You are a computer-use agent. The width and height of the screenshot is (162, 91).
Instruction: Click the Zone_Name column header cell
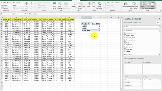pos(70,20)
